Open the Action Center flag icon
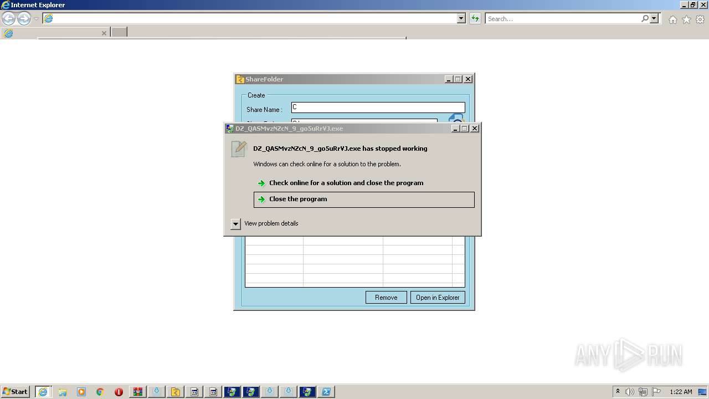Screen dimensions: 709x399 (656, 392)
